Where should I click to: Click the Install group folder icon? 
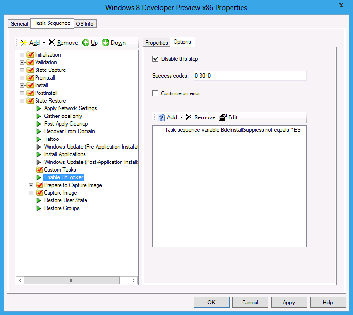click(30, 85)
